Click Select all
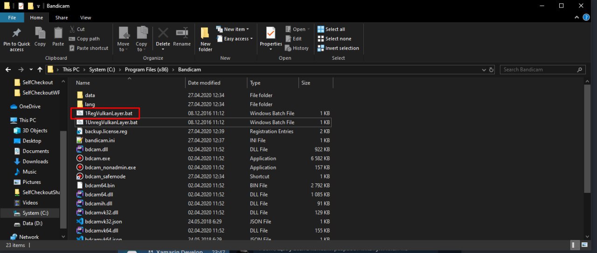Screen dimensions: 597x253 (331, 29)
